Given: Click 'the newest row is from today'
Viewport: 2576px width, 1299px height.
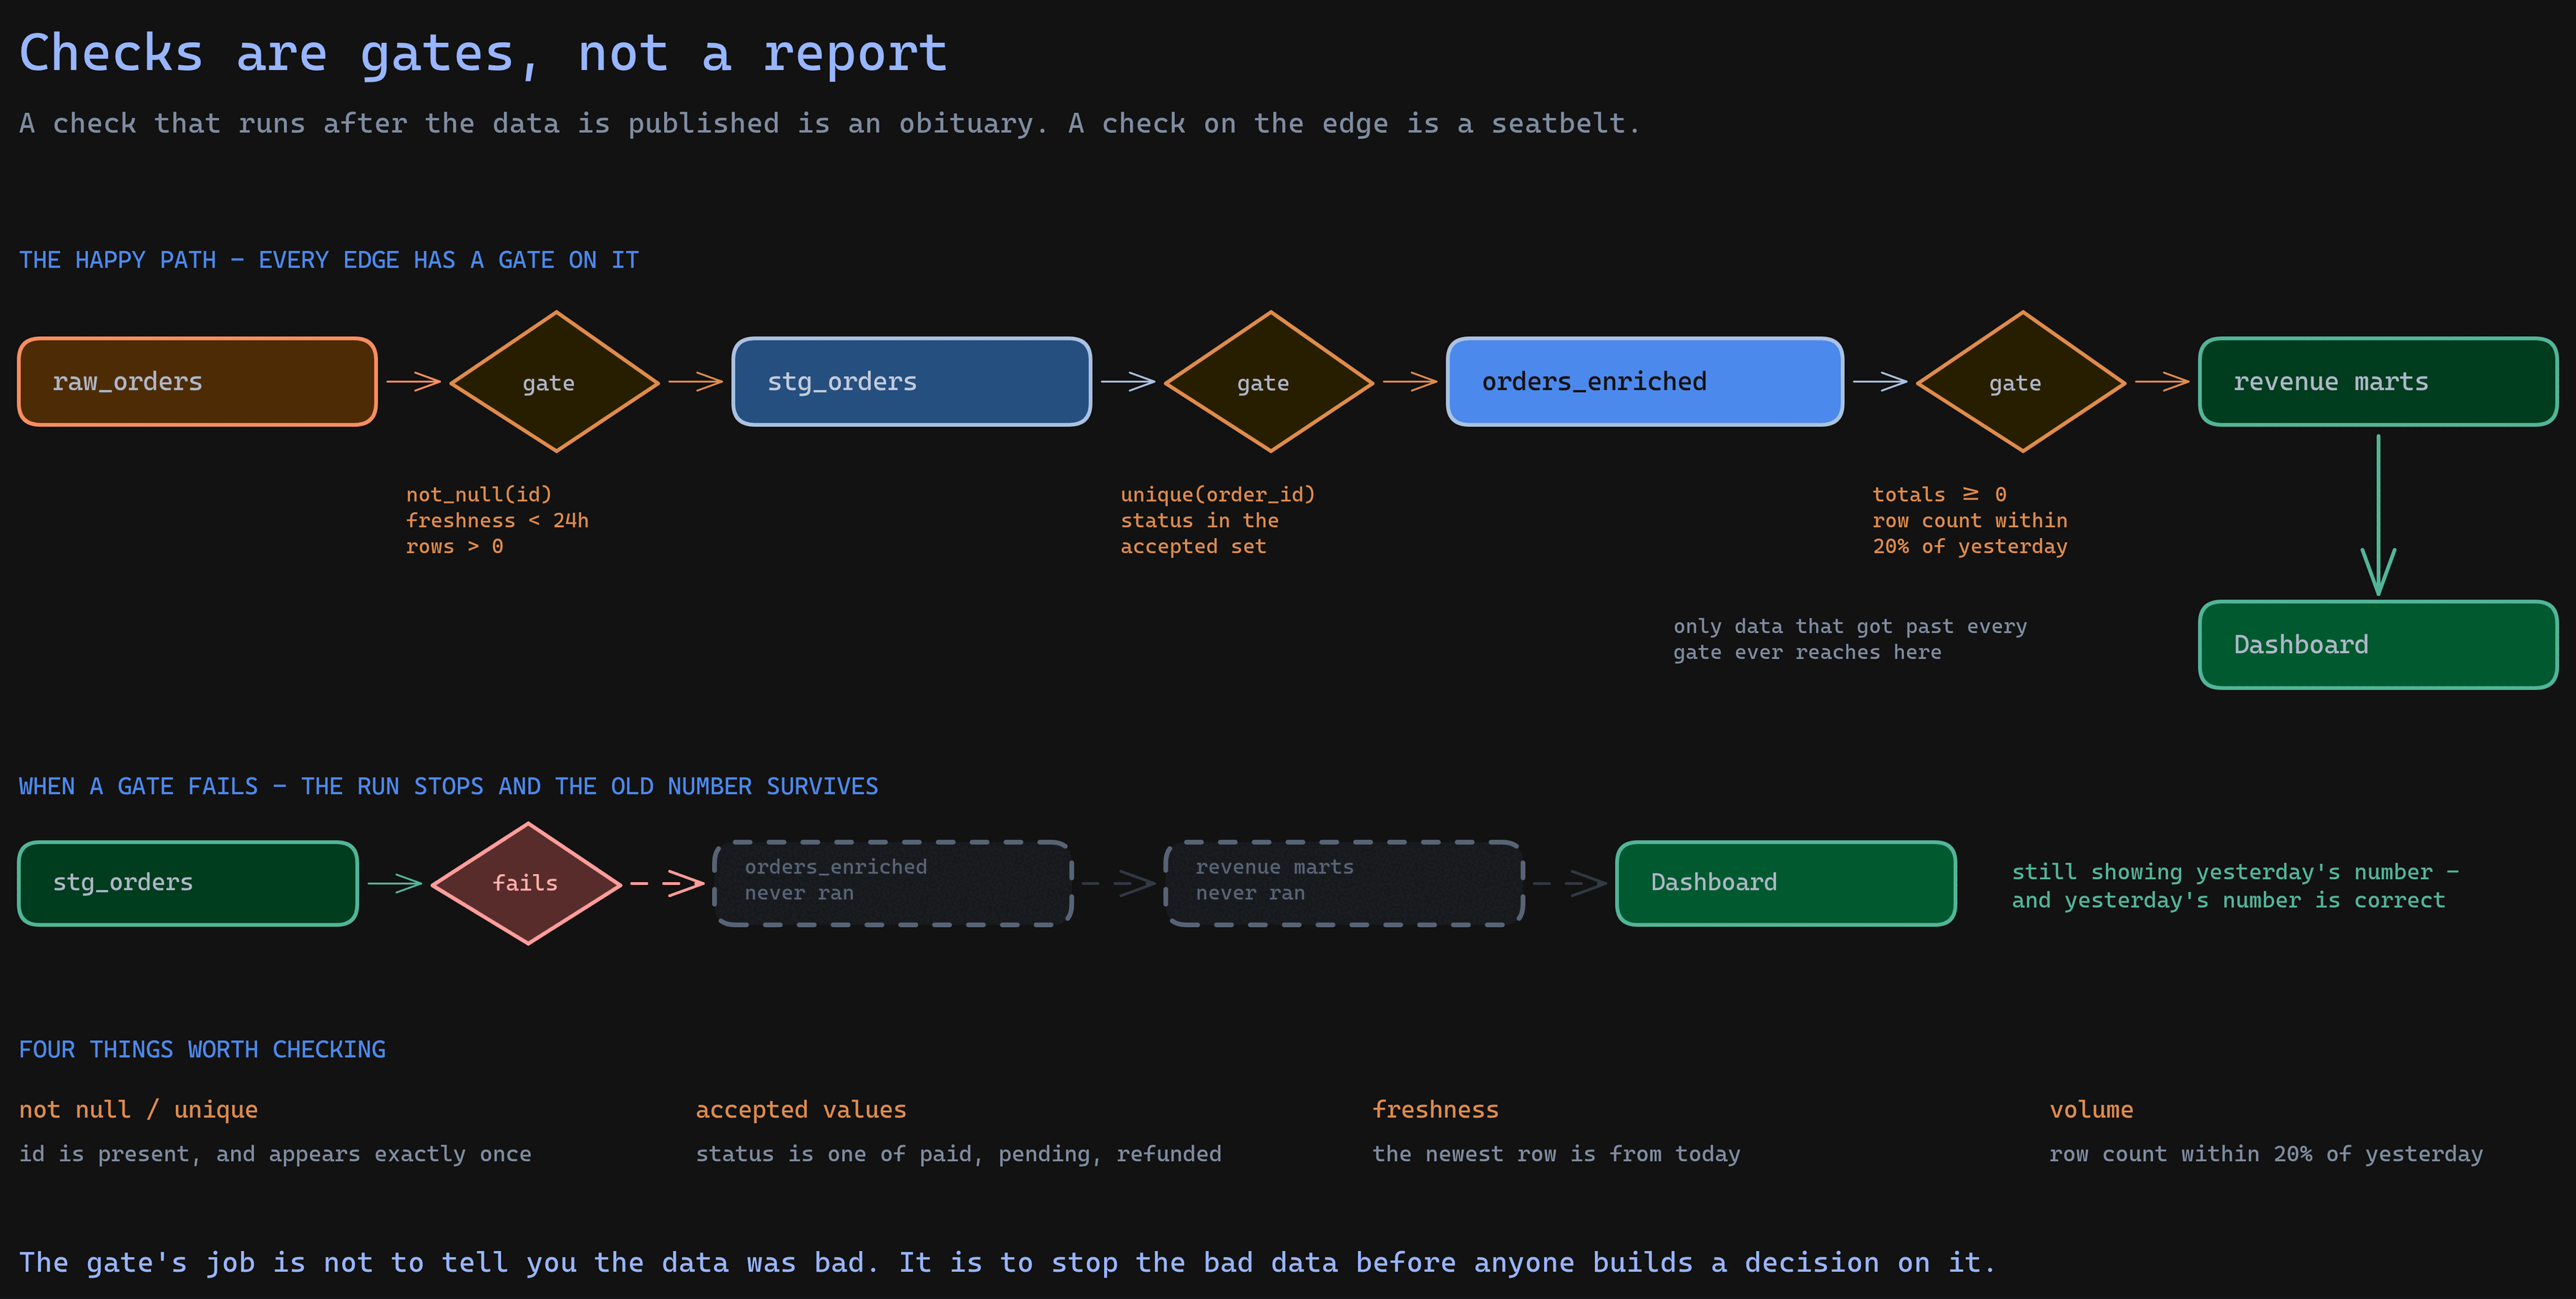Looking at the screenshot, I should pos(1556,1154).
